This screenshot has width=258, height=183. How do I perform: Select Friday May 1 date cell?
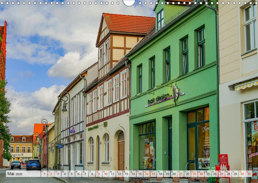tap(44, 174)
